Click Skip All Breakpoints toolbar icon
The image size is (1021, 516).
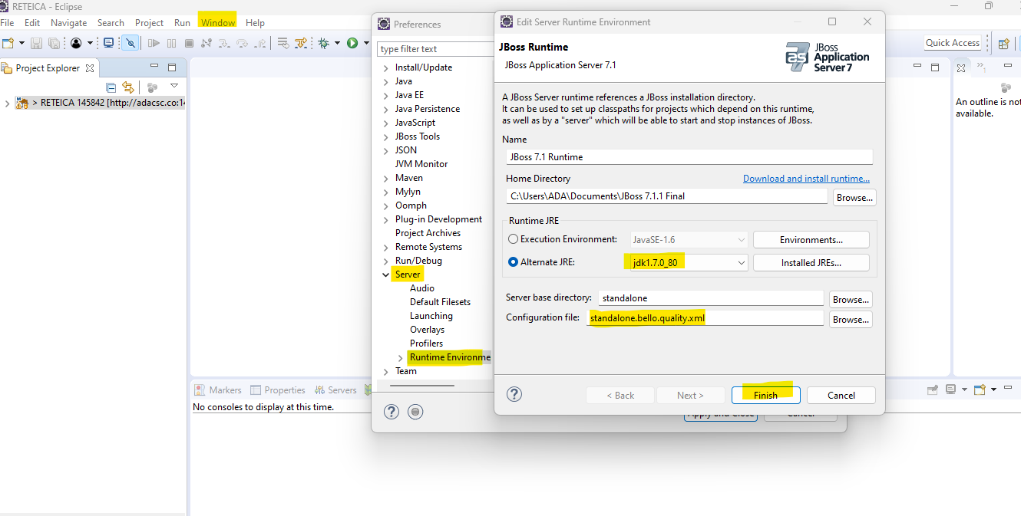(x=131, y=44)
